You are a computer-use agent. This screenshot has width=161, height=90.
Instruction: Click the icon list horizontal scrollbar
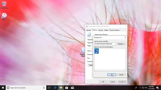point(110,70)
